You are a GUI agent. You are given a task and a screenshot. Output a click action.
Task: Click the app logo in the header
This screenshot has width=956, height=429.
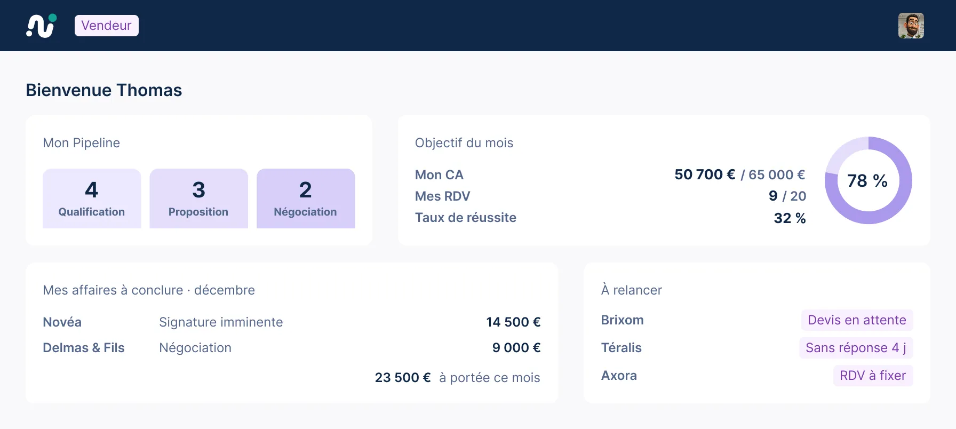click(x=42, y=26)
